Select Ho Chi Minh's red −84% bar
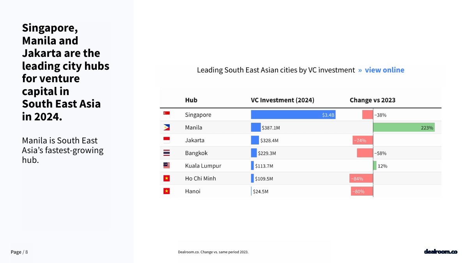 pyautogui.click(x=361, y=178)
